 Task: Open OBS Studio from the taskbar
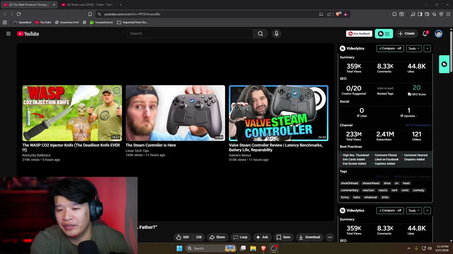274,248
